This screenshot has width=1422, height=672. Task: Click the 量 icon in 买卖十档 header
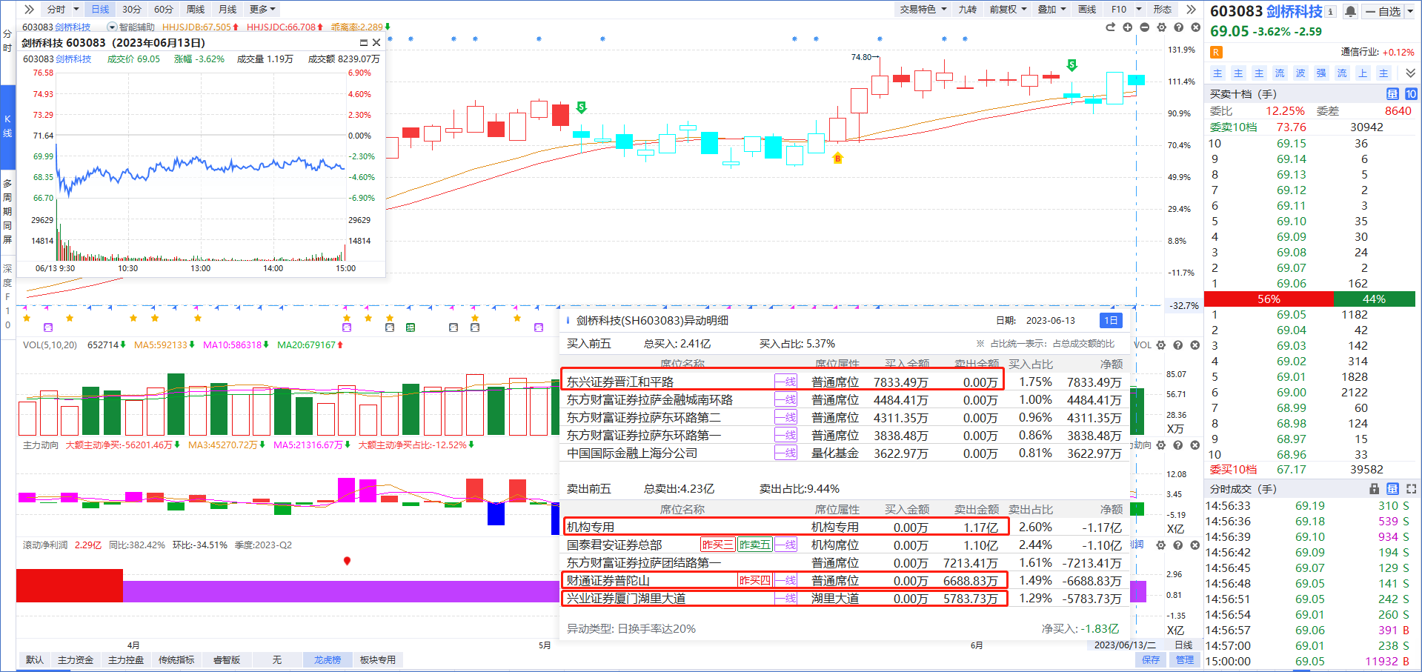pos(1392,94)
